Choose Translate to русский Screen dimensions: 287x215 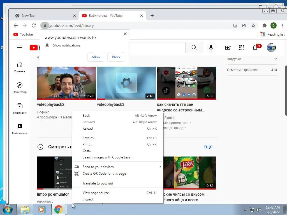[117, 183]
